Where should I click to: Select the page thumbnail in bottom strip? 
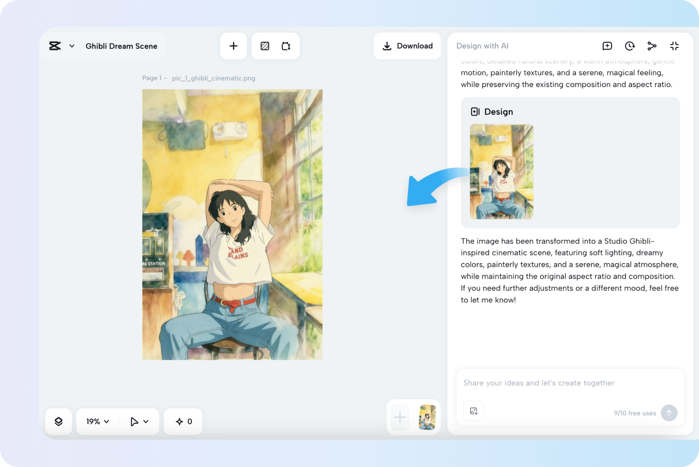click(x=427, y=417)
